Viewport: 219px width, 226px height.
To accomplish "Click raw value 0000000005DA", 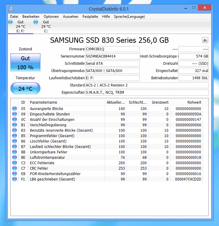I will (x=188, y=114).
